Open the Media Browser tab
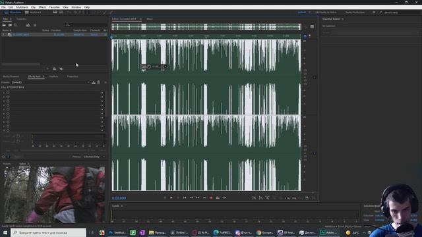 [x=11, y=76]
